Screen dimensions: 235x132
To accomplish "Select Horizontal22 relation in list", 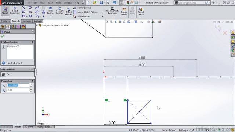I will (13, 47).
